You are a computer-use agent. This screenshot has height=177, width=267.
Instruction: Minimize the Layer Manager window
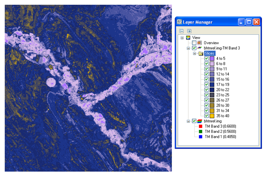pos(241,22)
